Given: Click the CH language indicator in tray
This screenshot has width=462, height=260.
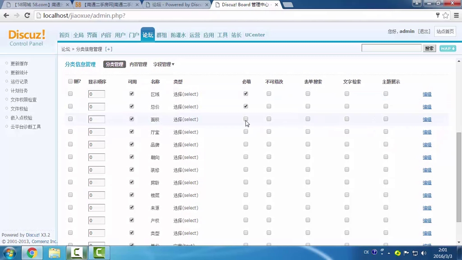Looking at the screenshot, I should (x=366, y=252).
